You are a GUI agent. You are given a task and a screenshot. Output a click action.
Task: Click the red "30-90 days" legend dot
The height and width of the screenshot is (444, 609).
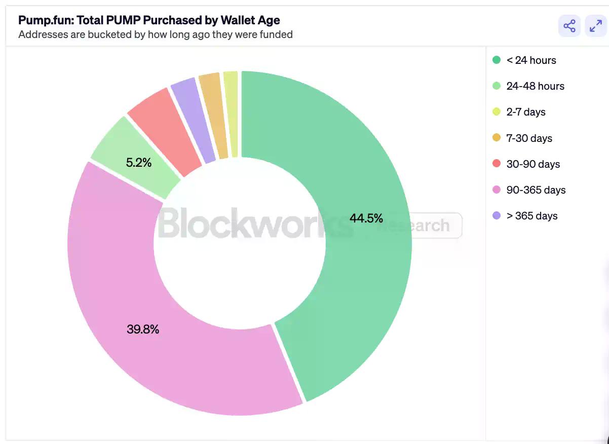(497, 164)
